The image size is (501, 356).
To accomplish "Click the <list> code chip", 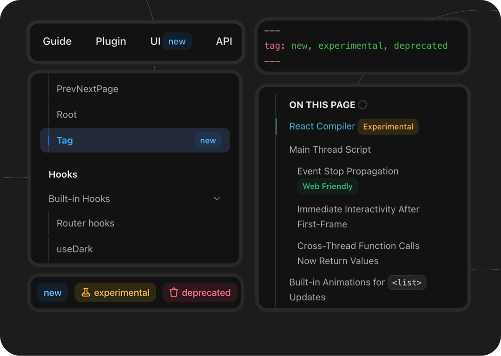I will pyautogui.click(x=407, y=282).
